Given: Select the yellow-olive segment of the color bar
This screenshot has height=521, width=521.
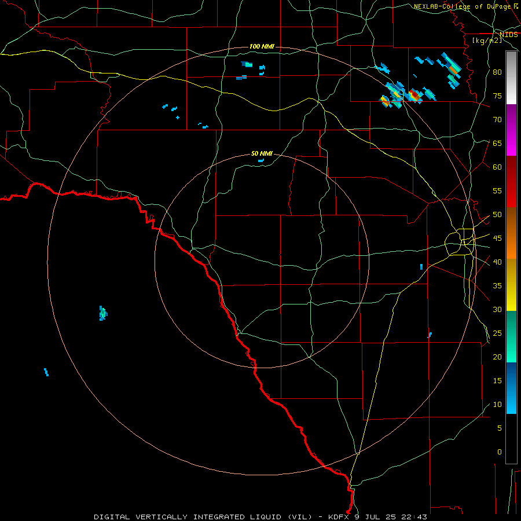Looking at the screenshot, I should tap(511, 285).
